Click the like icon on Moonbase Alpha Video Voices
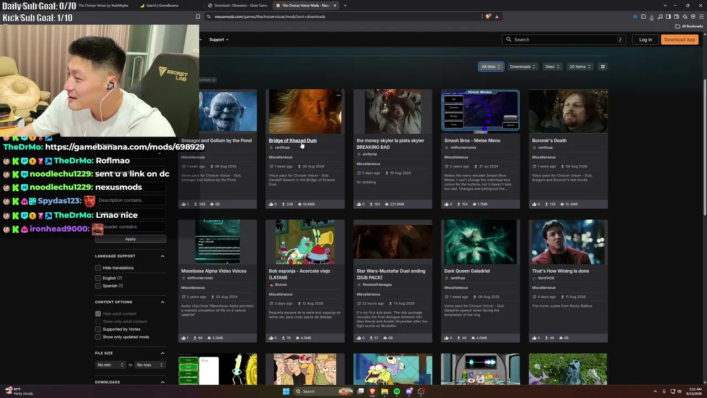The image size is (707, 398). click(183, 338)
